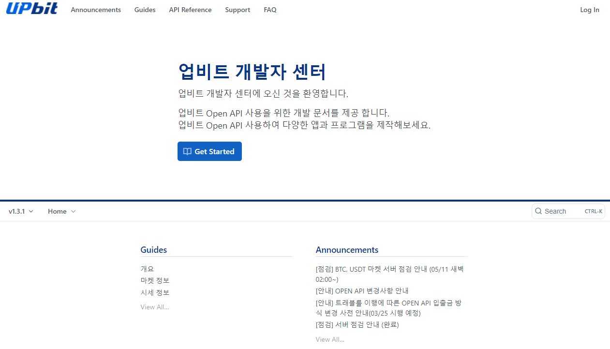Open the 시세 정보 guide
This screenshot has width=610, height=349.
[155, 292]
